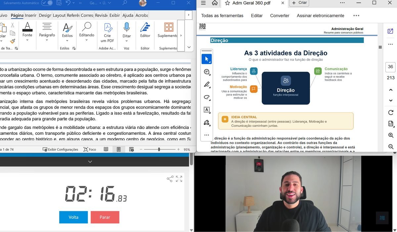Open the Ajuda ribbon tab

click(128, 15)
